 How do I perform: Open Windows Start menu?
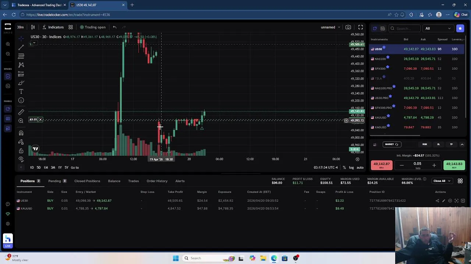(x=176, y=258)
